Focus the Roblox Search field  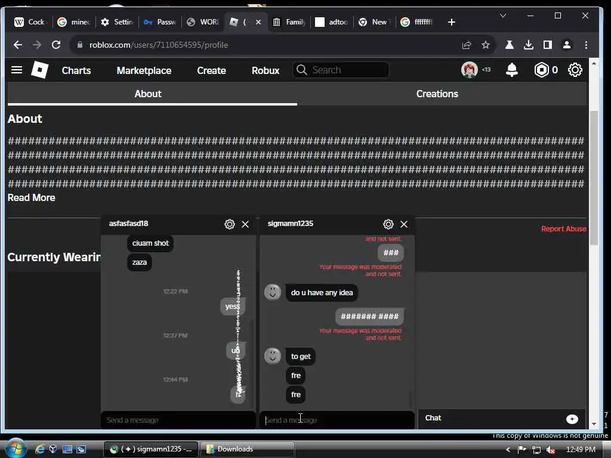point(341,70)
